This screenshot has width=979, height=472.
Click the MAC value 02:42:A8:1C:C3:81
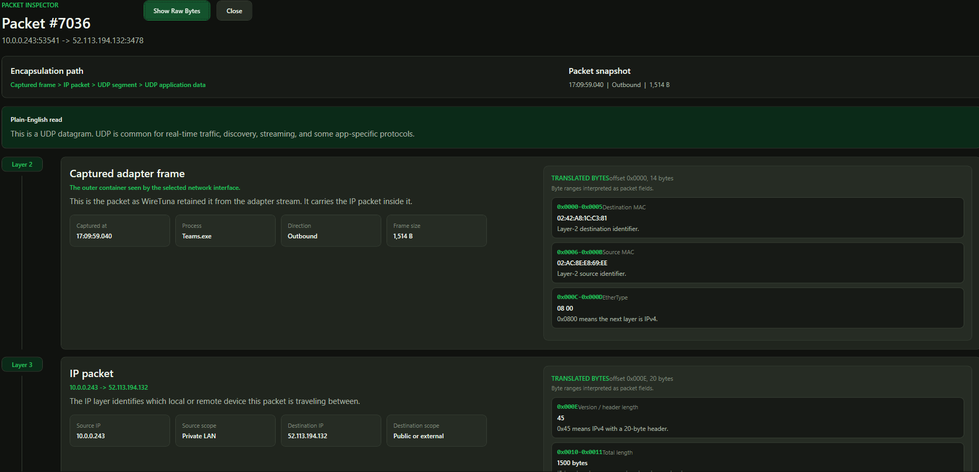(582, 218)
